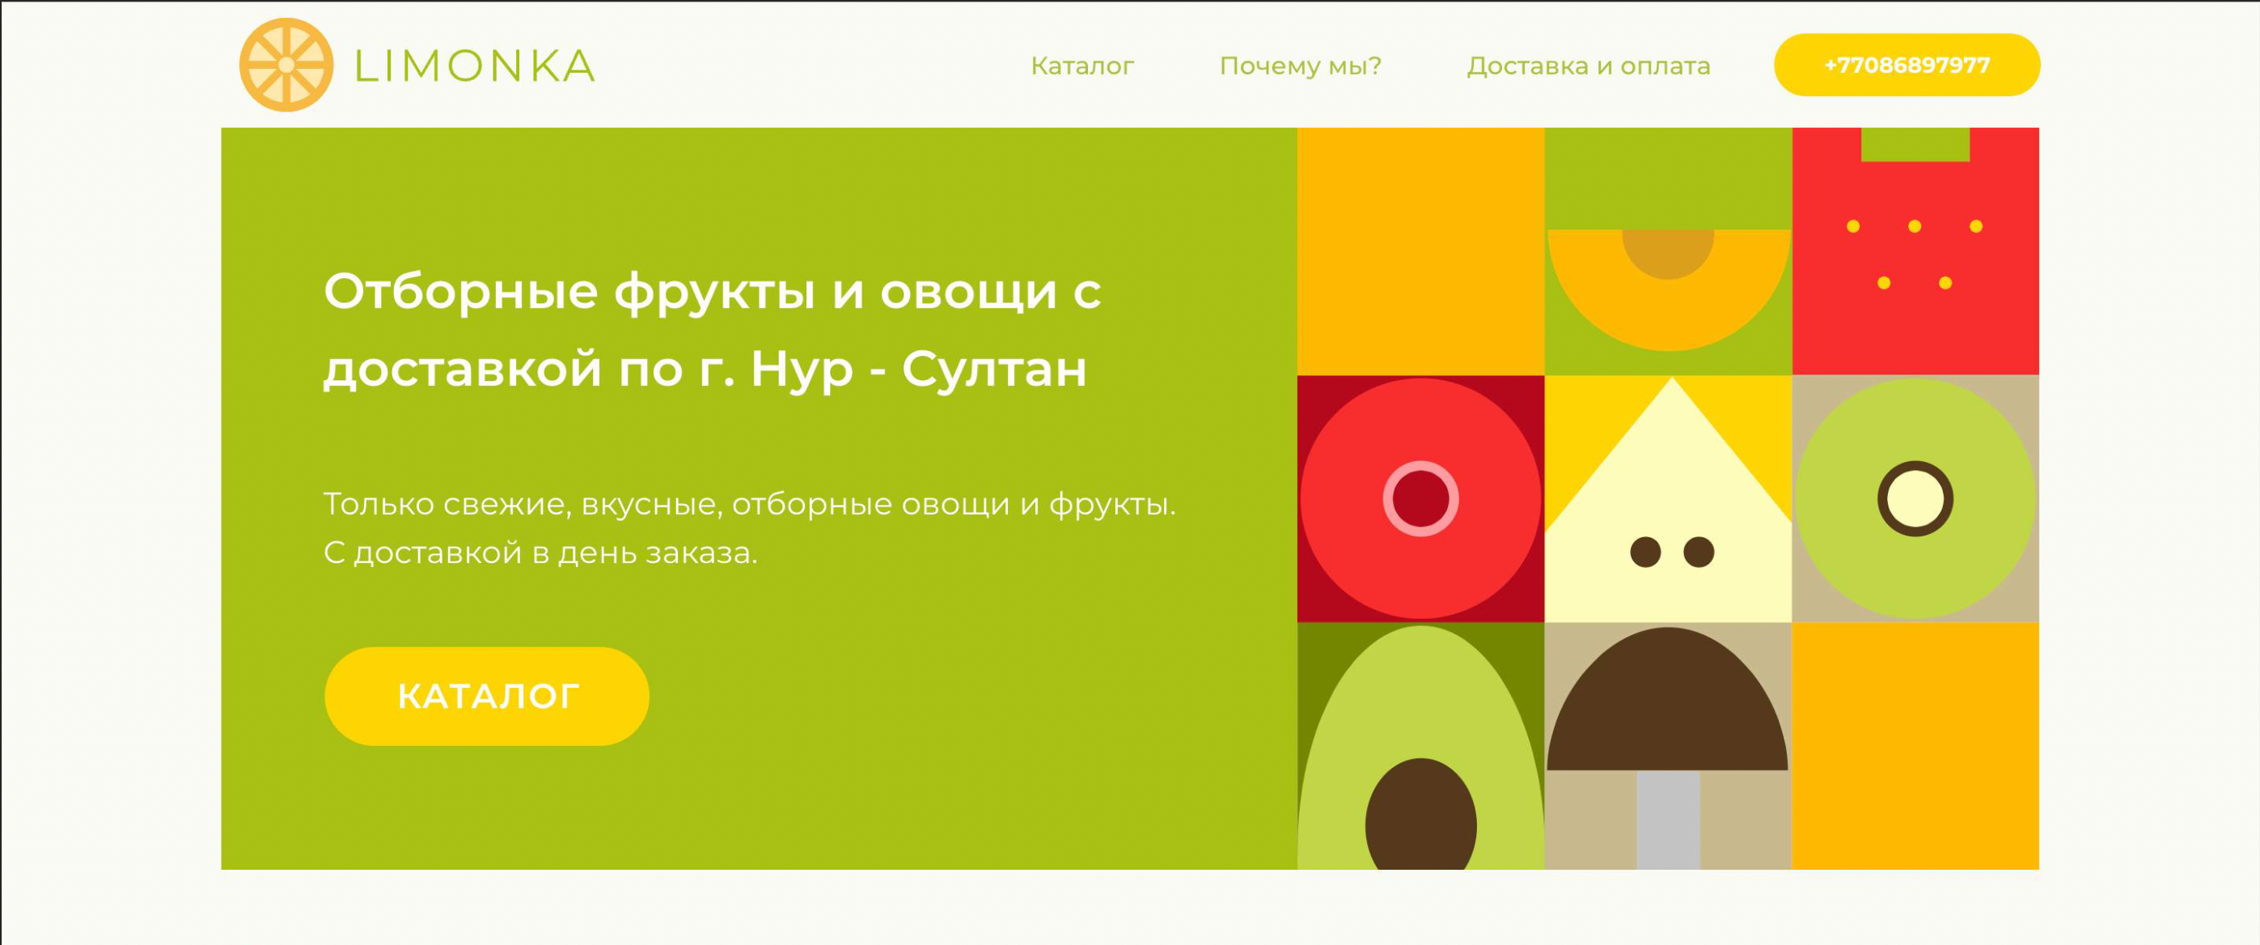Click the orange half-circle melon tile

tap(1668, 251)
